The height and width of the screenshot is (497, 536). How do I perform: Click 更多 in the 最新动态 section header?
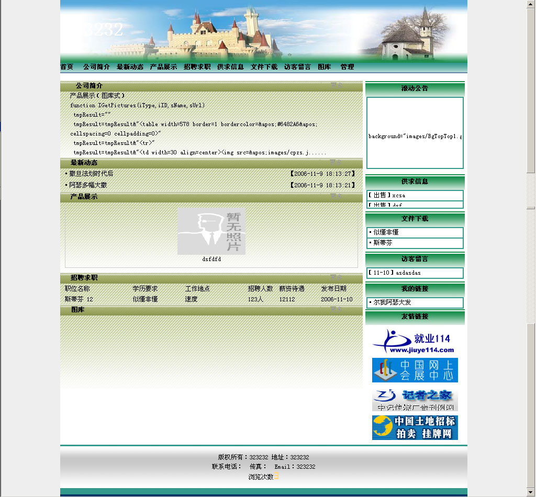[x=336, y=163]
